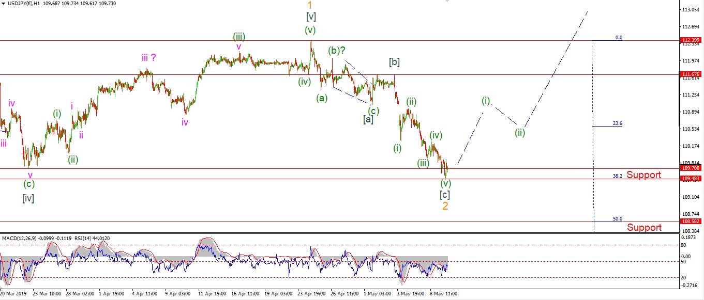The width and height of the screenshot is (704, 300).
Task: Click the 111.676 red price tag
Action: pos(692,74)
